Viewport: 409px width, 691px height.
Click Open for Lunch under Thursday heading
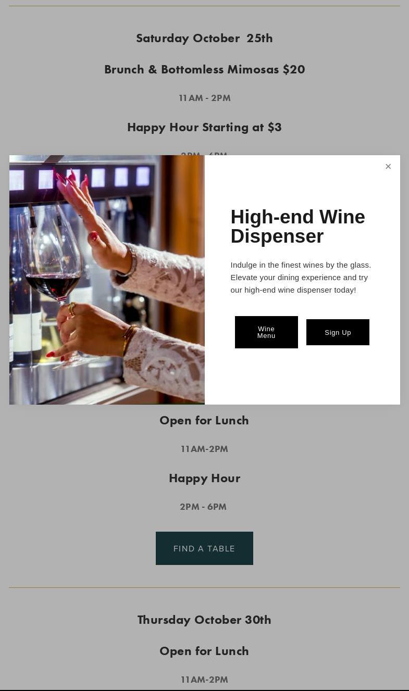pyautogui.click(x=204, y=651)
